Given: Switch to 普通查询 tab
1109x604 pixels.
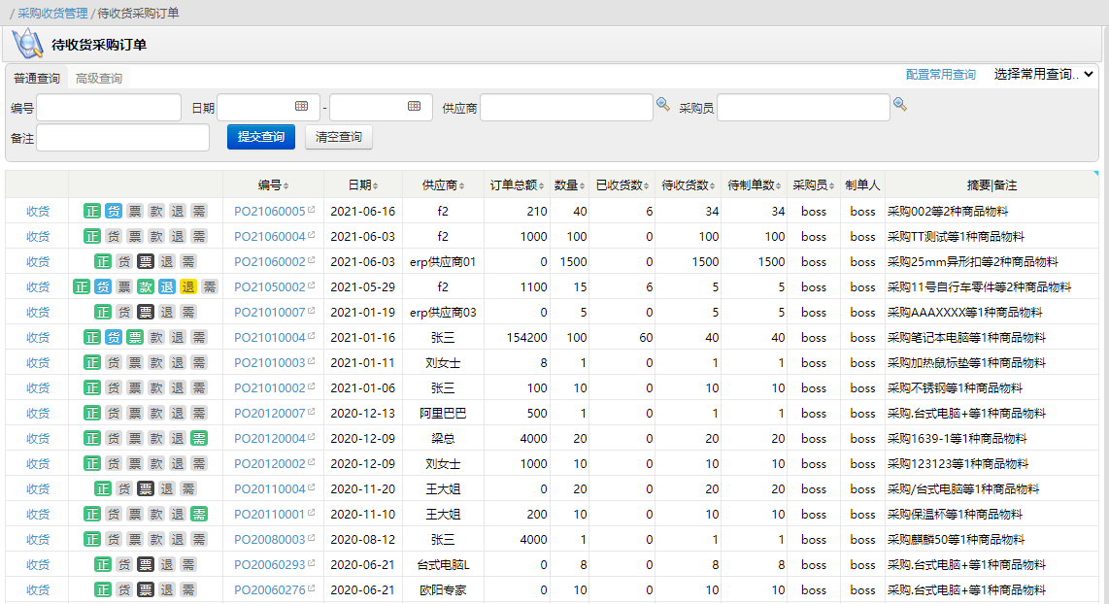Looking at the screenshot, I should (x=37, y=78).
